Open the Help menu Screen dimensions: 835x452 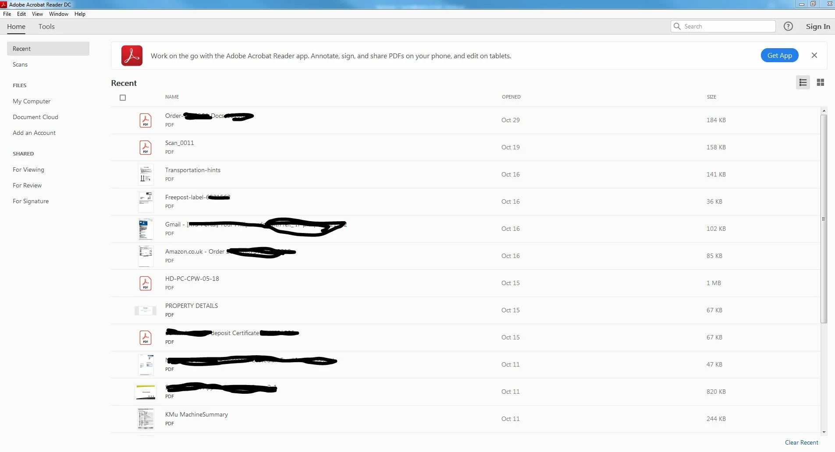coord(80,14)
